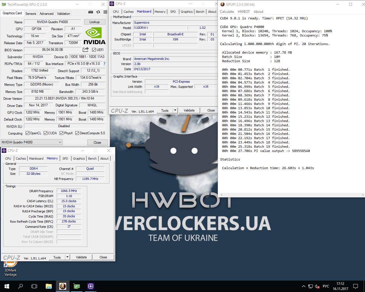Screen dimensions: 365x292
Task: Expand Tools arrow in Memory CPU-Z
Action: pos(67,257)
